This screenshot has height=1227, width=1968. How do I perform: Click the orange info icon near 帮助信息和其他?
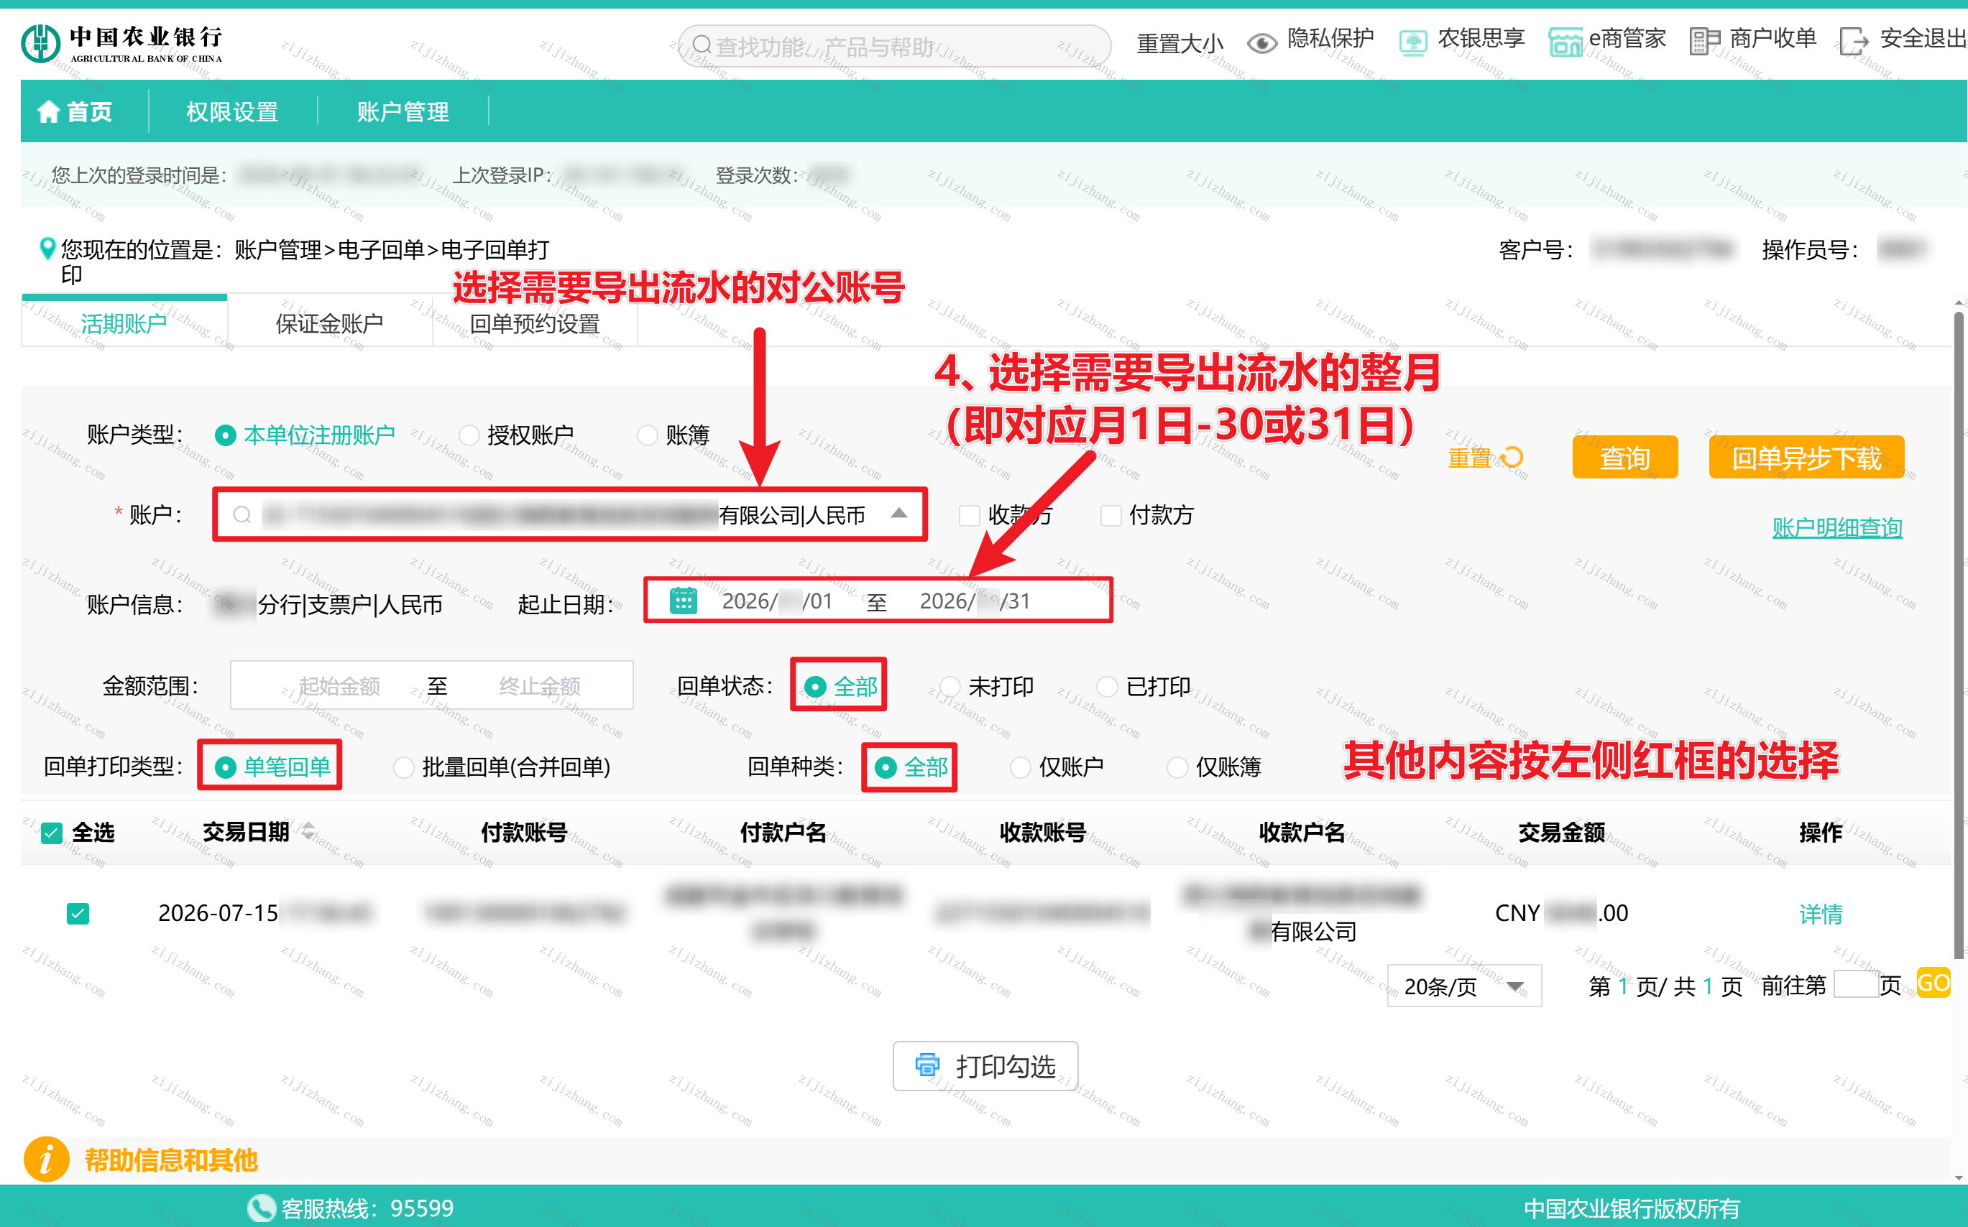point(46,1159)
